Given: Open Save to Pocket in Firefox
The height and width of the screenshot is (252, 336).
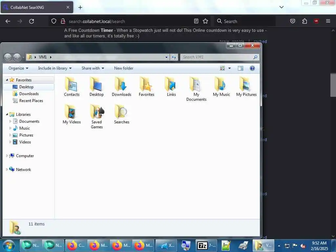Looking at the screenshot, I should tap(293, 21).
